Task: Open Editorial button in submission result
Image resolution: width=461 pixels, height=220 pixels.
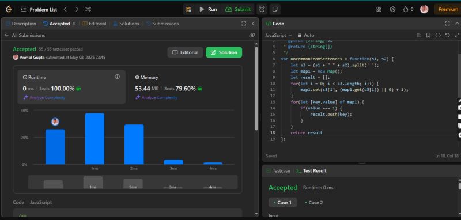Action: point(185,52)
